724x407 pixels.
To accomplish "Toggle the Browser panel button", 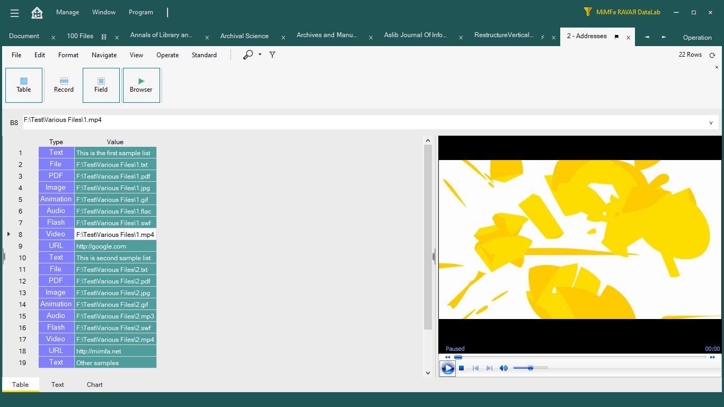I will pyautogui.click(x=141, y=85).
